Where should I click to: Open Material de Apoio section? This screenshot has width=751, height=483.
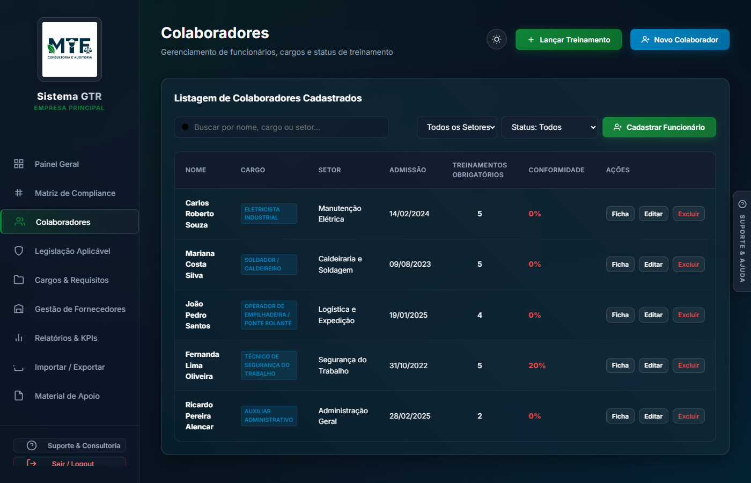click(x=70, y=396)
